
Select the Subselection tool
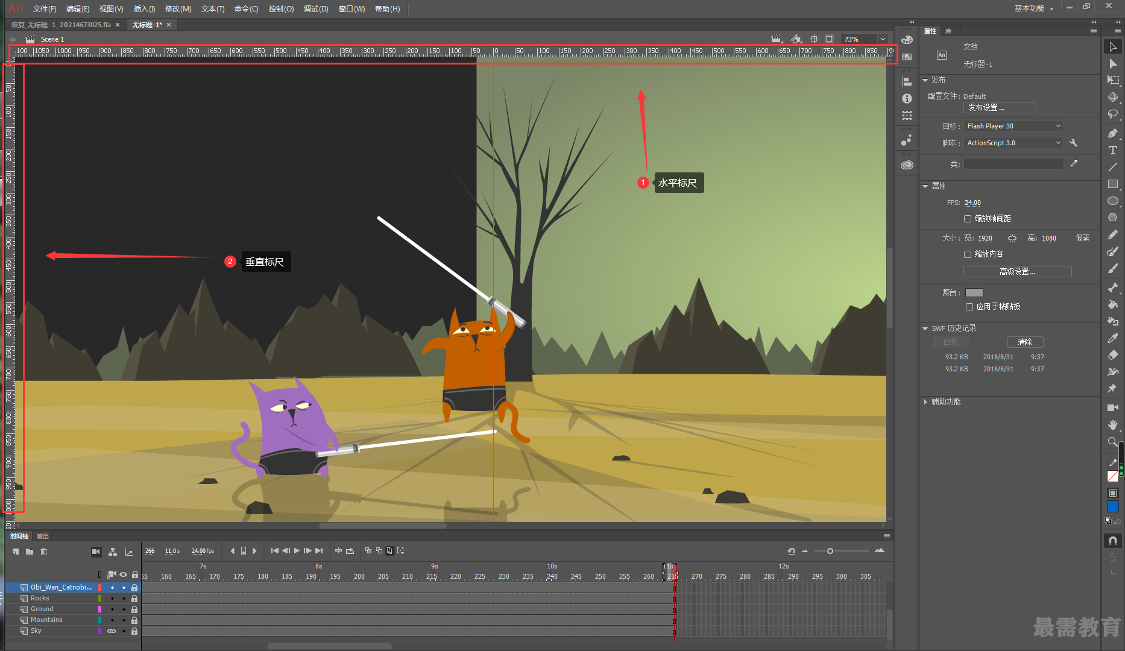[1113, 63]
